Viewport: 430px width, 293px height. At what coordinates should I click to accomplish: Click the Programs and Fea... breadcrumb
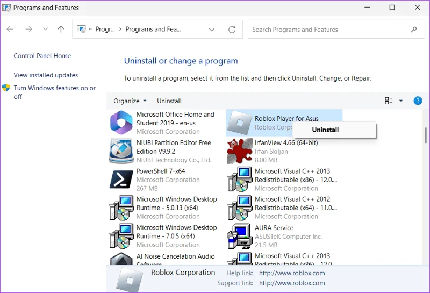153,29
